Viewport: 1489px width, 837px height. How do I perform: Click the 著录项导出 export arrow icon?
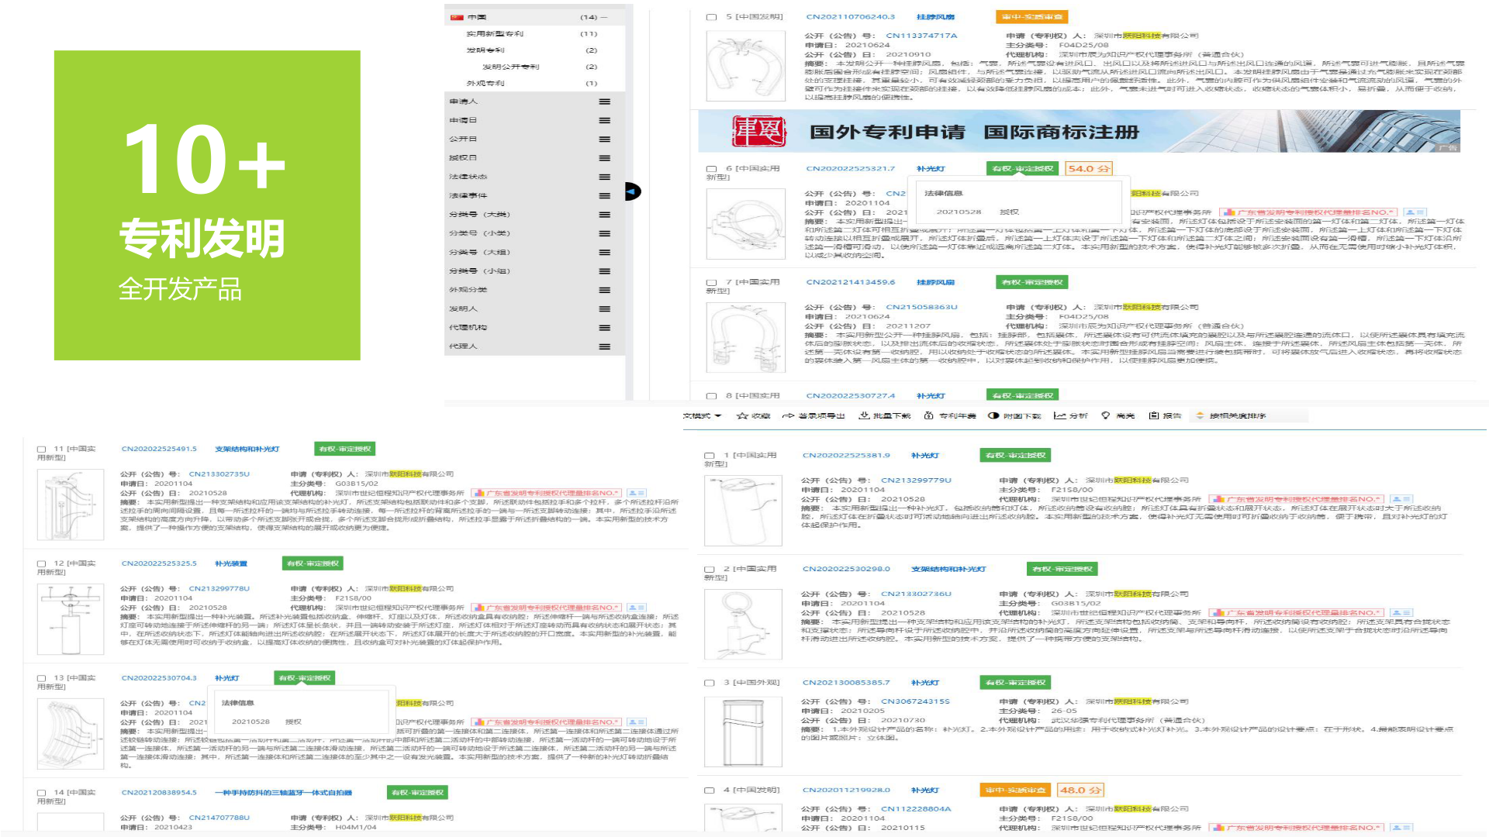click(x=789, y=416)
